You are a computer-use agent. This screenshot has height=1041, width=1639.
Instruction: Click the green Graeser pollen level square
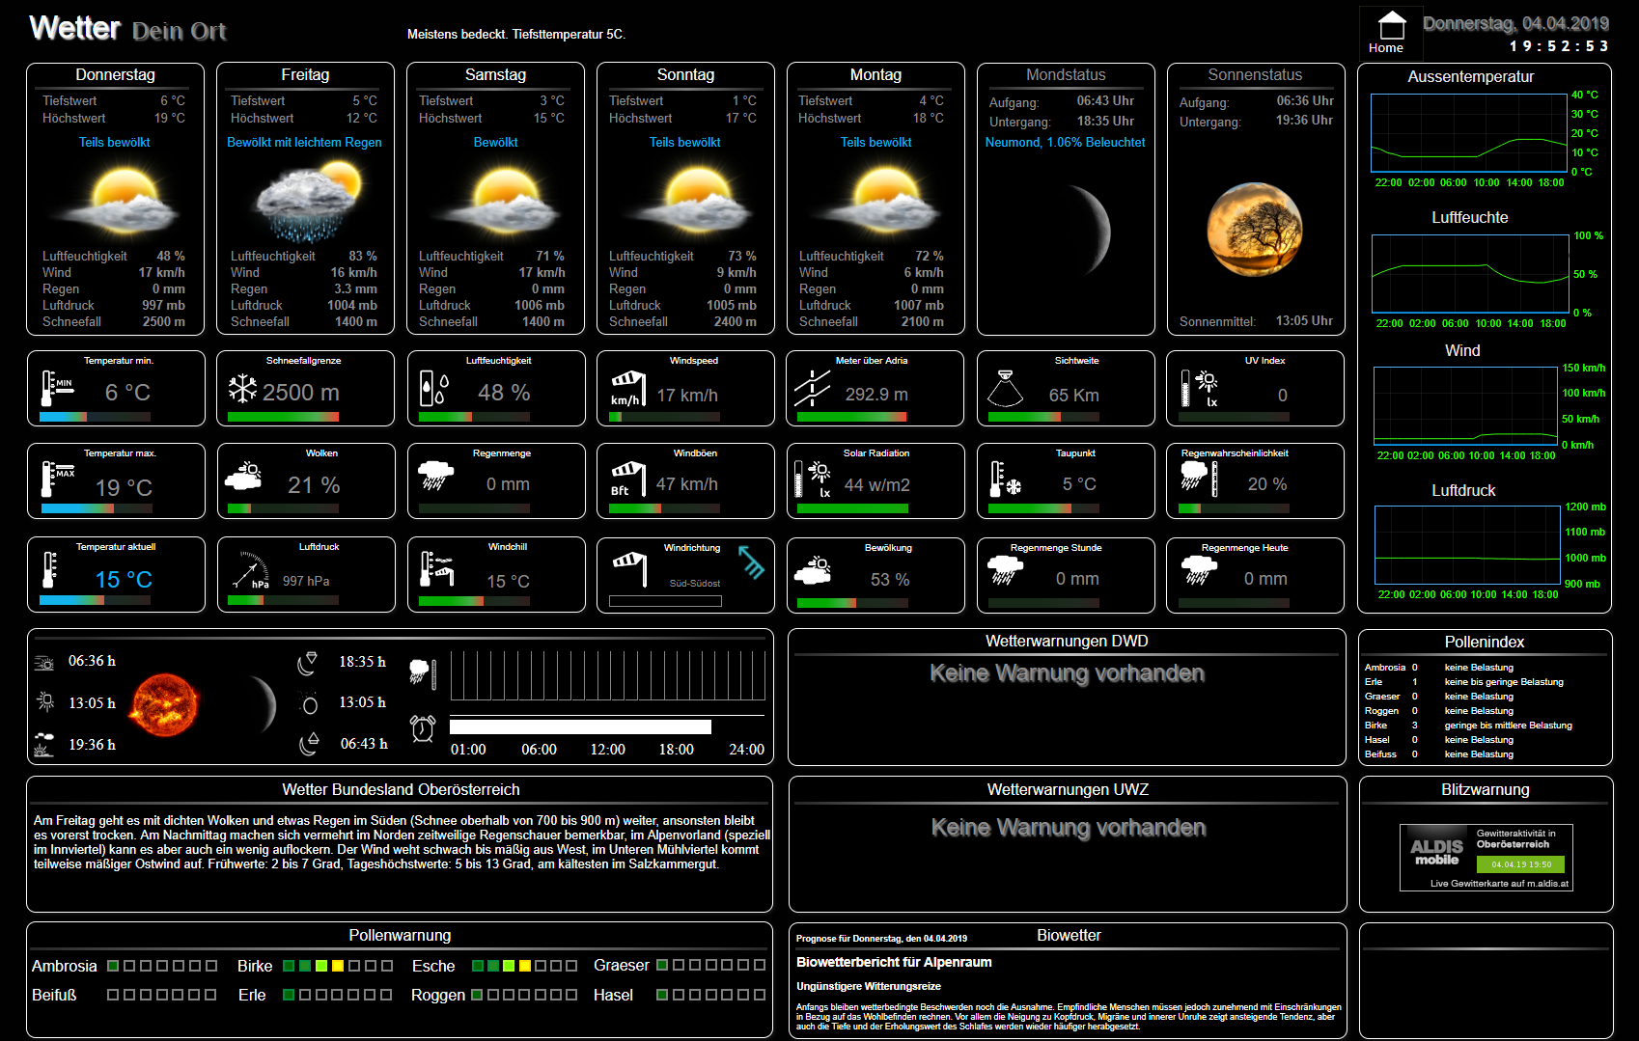662,965
